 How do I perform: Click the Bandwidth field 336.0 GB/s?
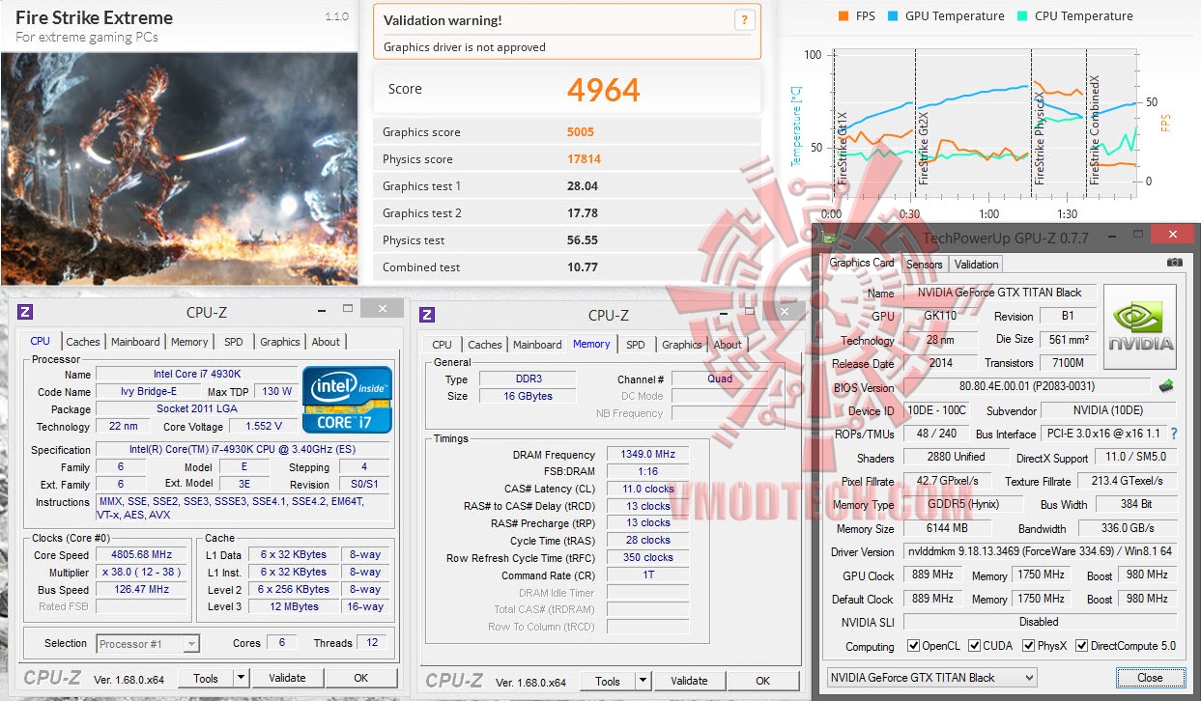[x=1127, y=528]
